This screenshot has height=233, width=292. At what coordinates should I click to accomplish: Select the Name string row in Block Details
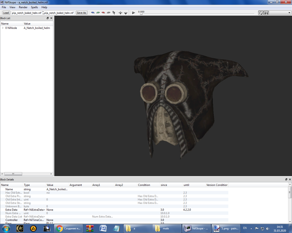coord(114,189)
